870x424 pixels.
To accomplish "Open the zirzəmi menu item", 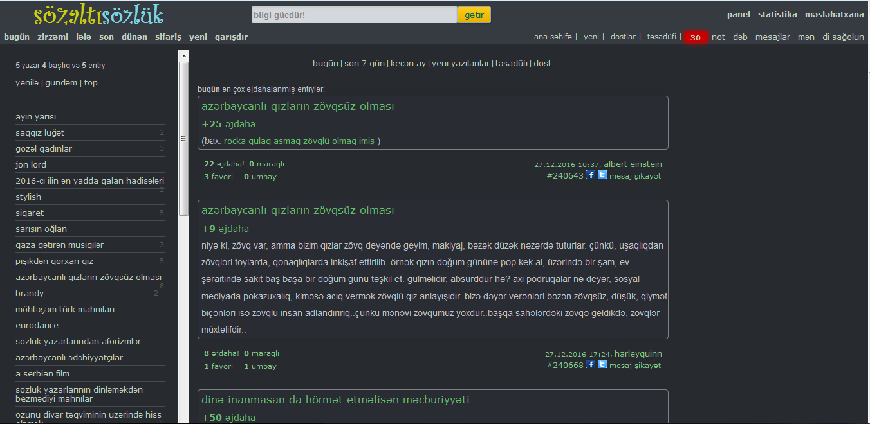I will click(x=53, y=37).
